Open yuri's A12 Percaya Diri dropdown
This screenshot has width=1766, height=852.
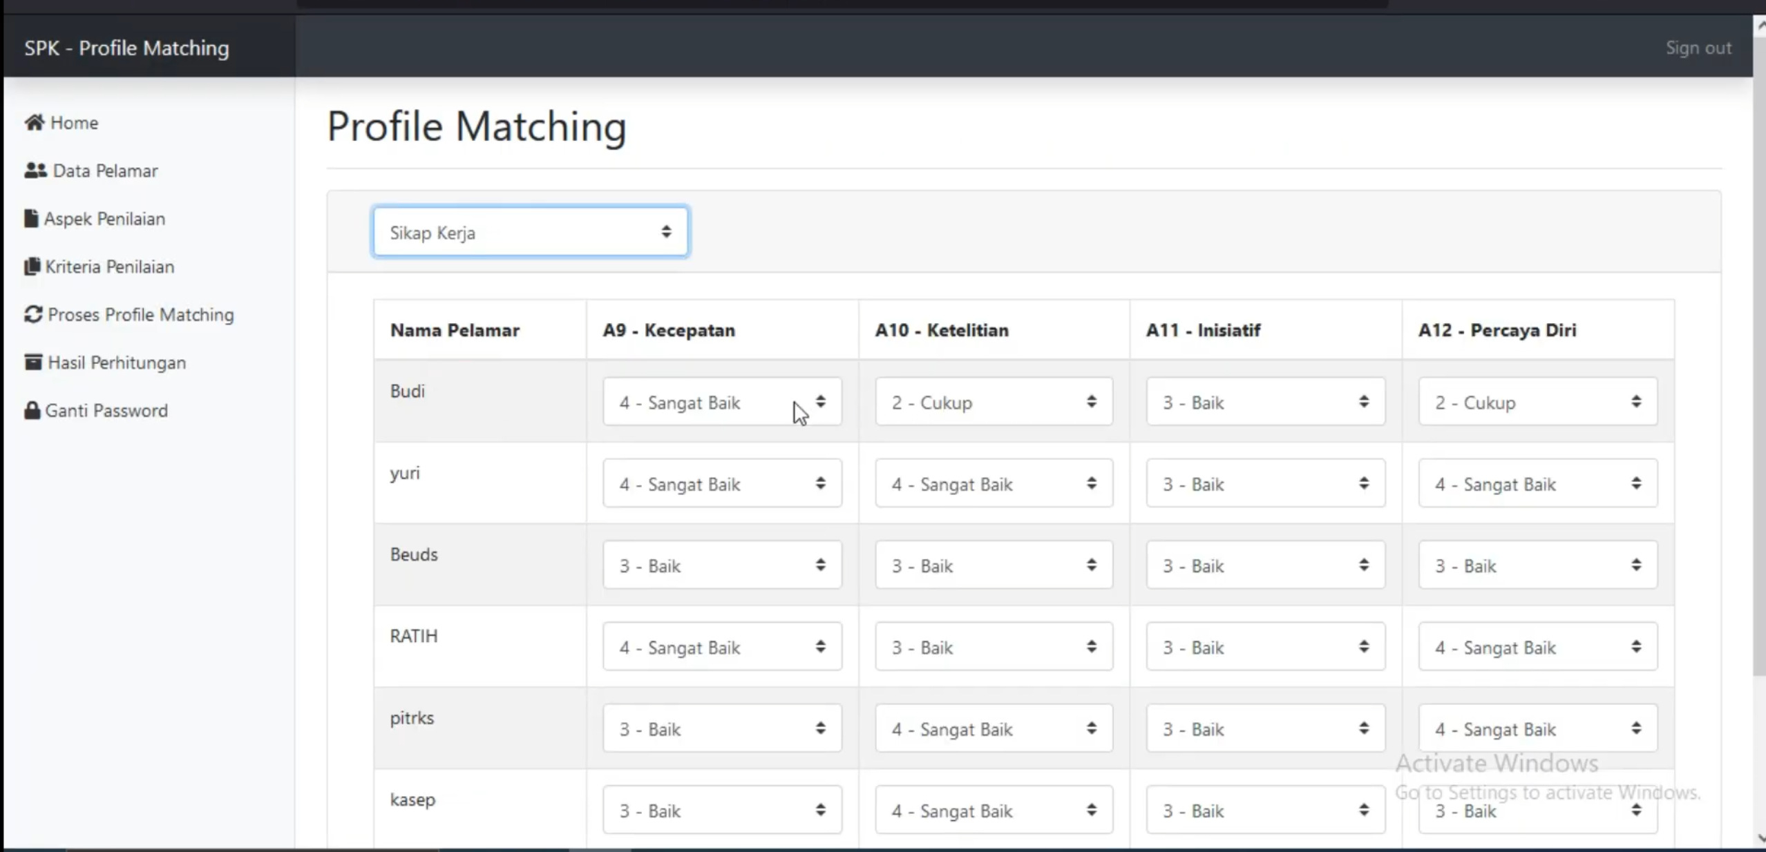1537,483
